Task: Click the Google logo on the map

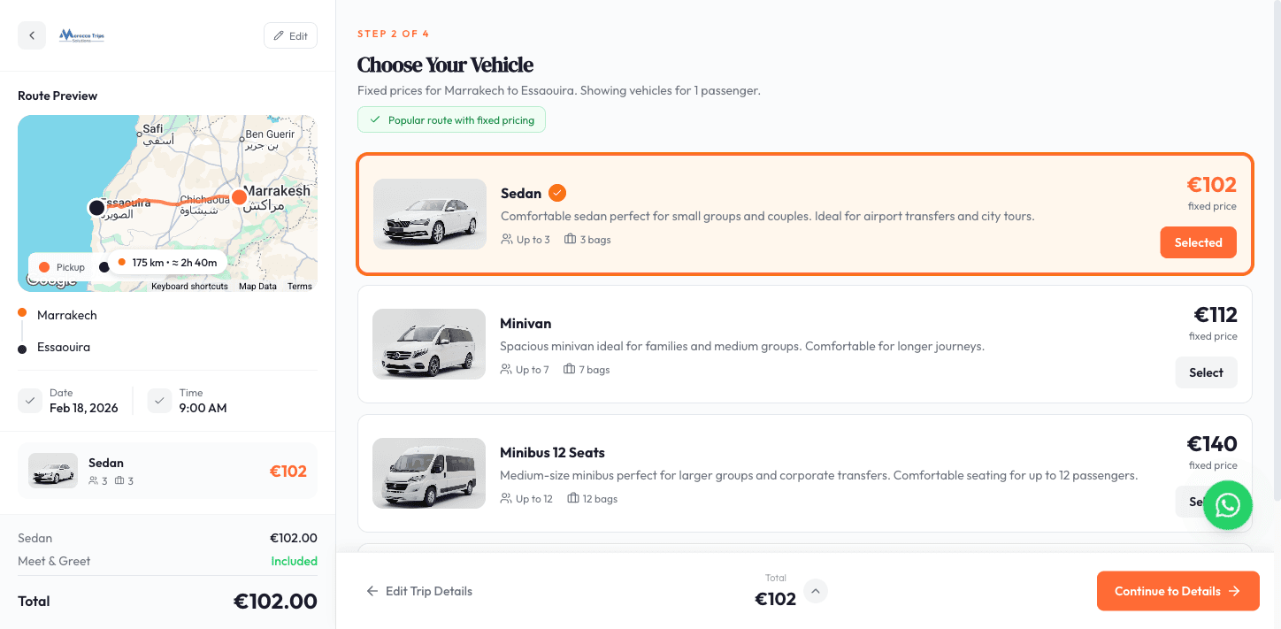Action: (x=50, y=281)
